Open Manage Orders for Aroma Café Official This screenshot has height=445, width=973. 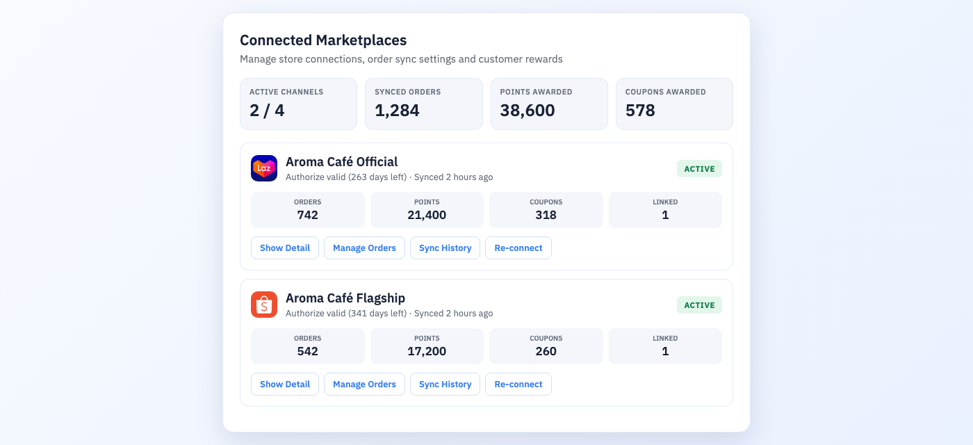(x=364, y=248)
